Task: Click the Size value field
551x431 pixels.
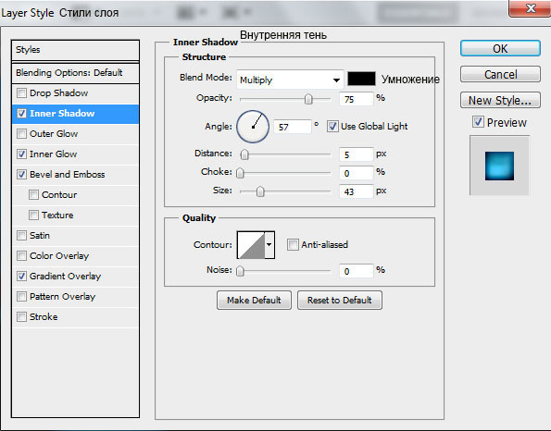Action: click(356, 191)
